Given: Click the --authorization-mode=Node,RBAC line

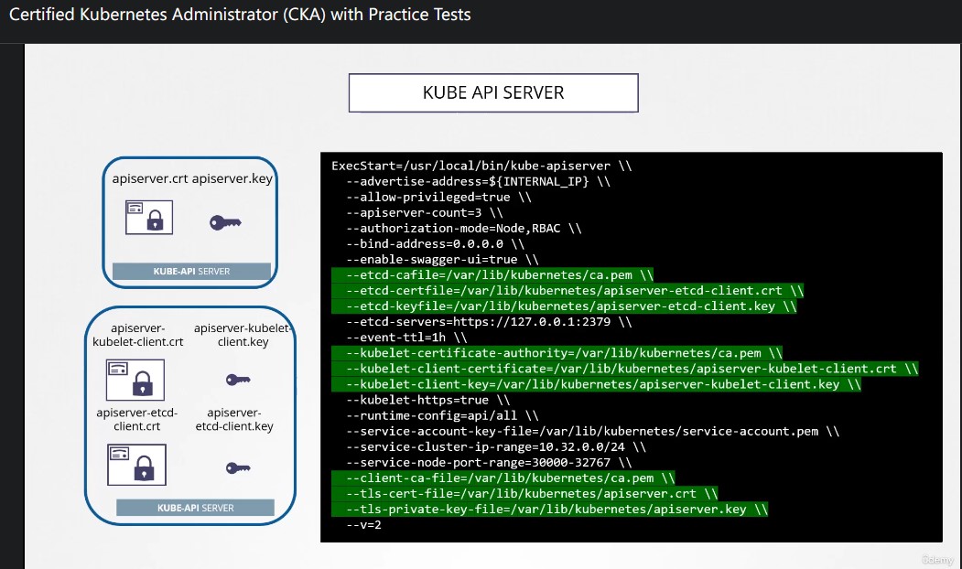Looking at the screenshot, I should click(x=464, y=228).
